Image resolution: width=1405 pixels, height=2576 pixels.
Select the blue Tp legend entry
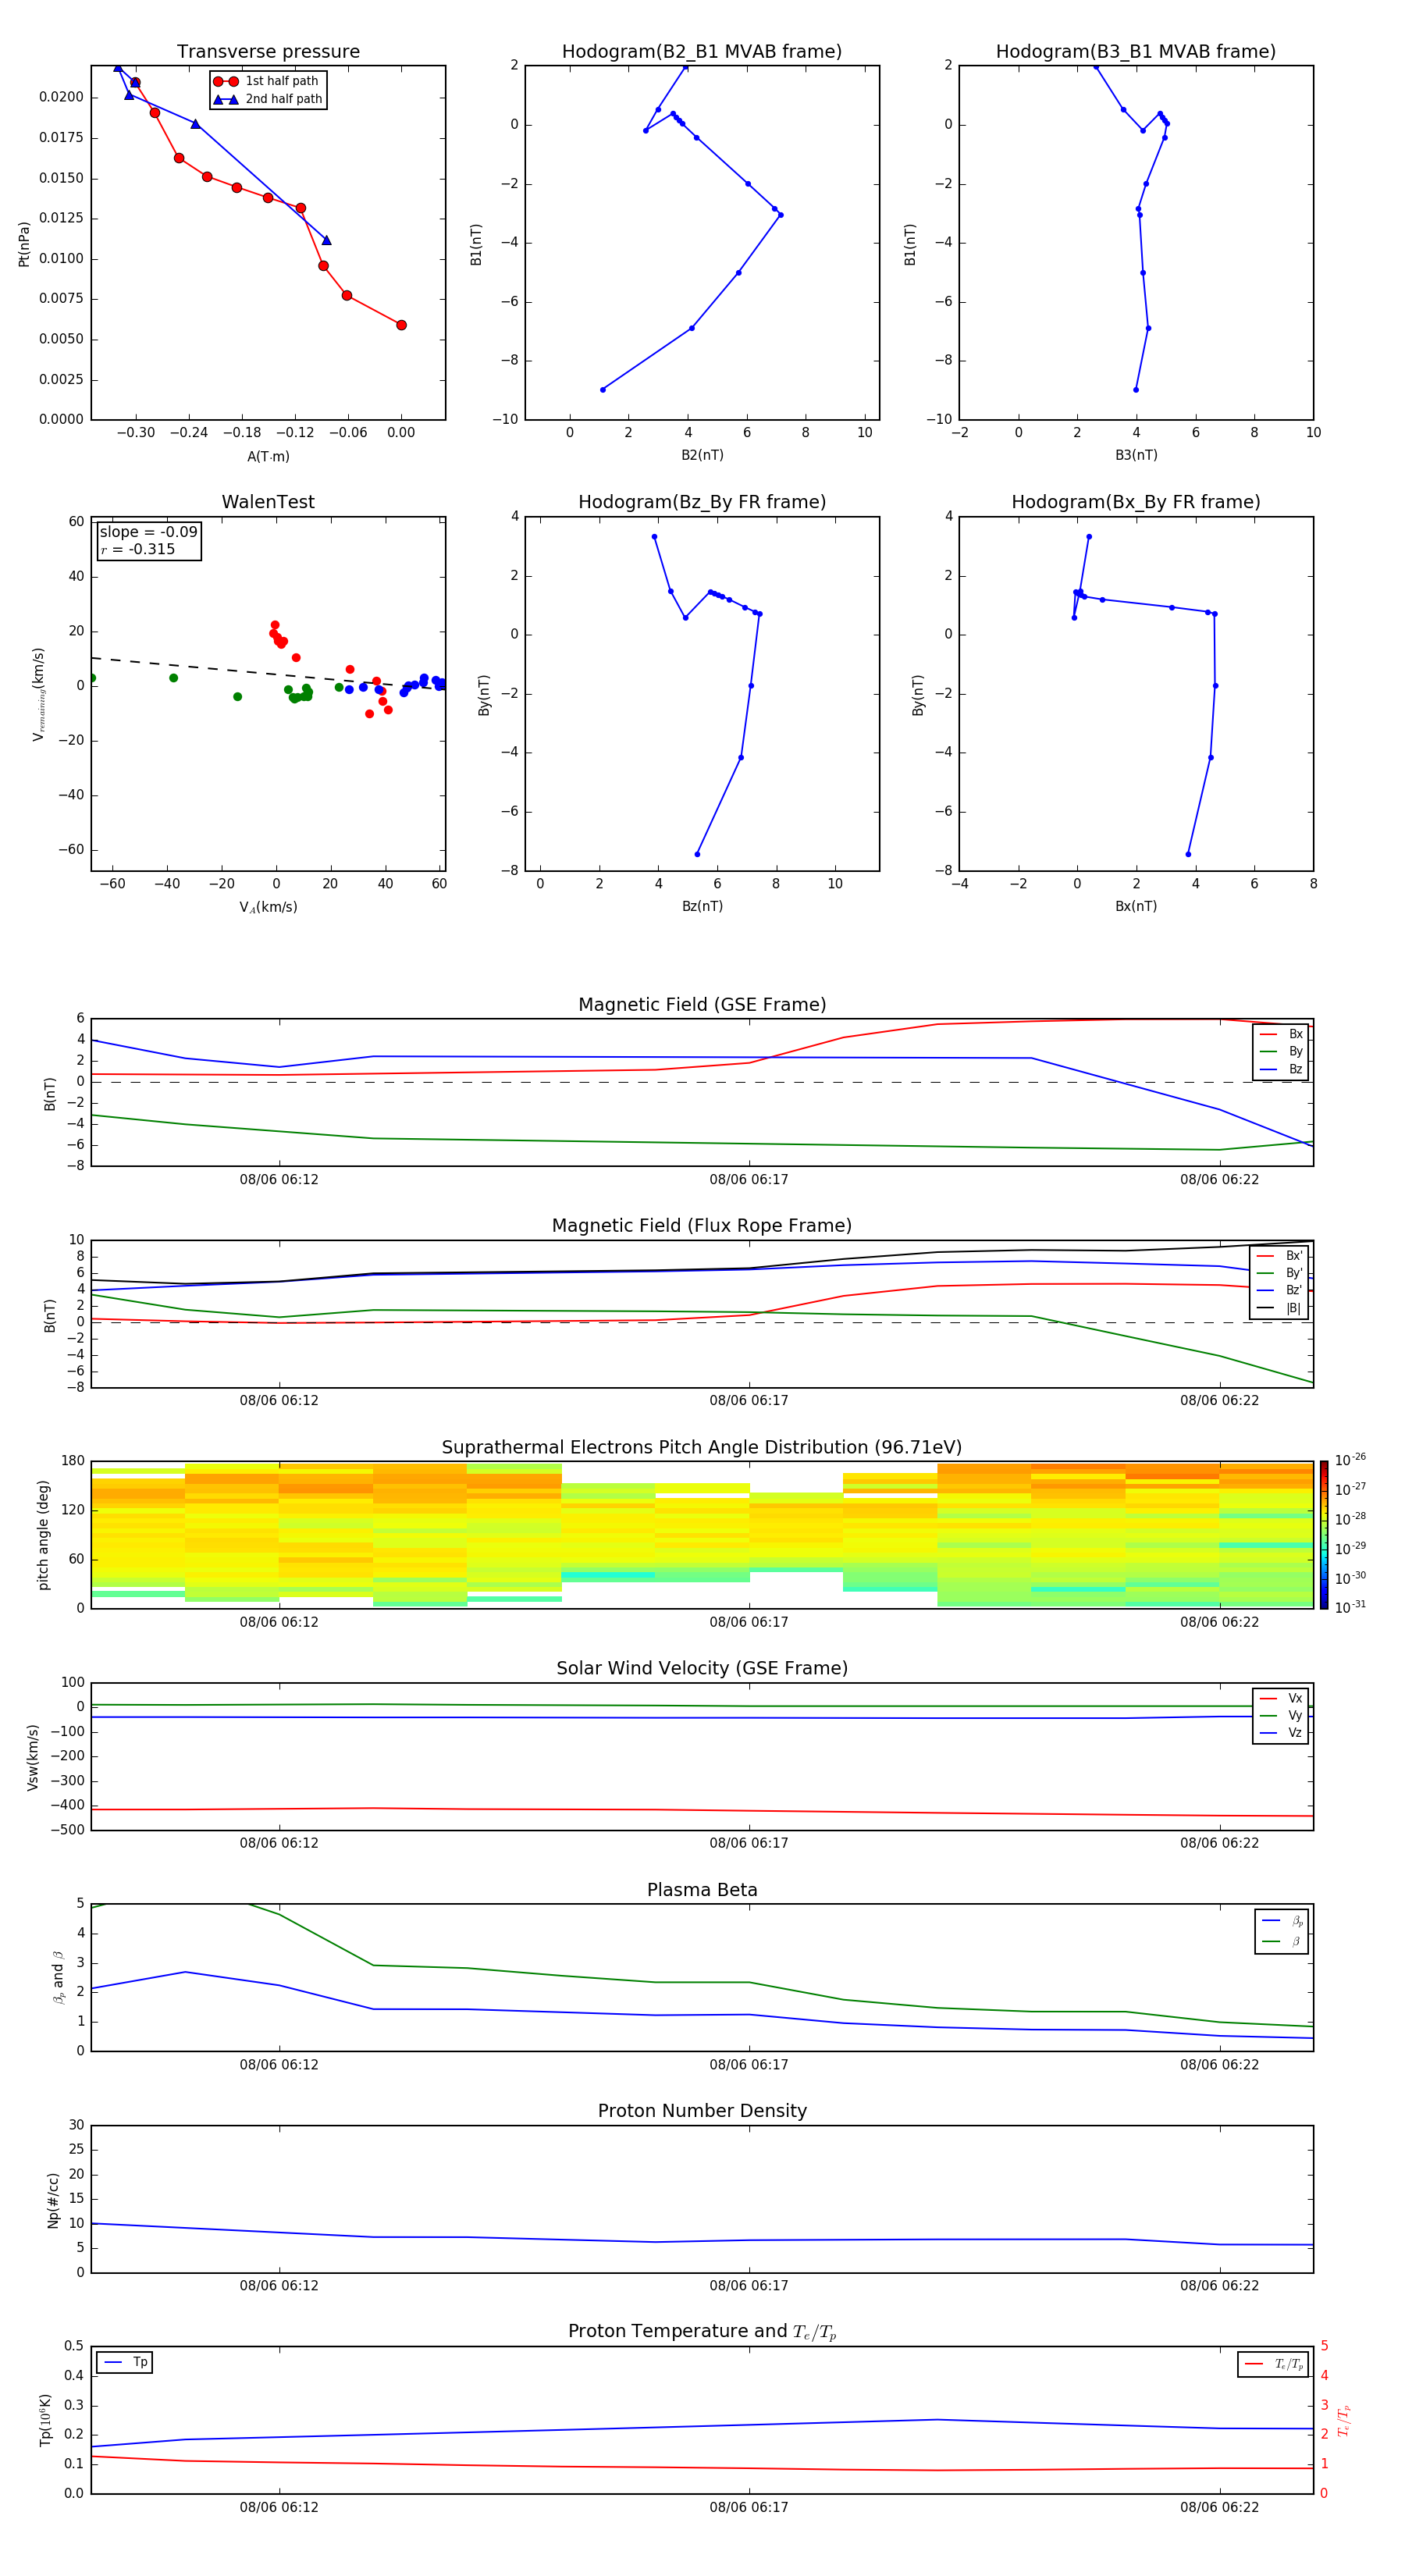tap(125, 2362)
